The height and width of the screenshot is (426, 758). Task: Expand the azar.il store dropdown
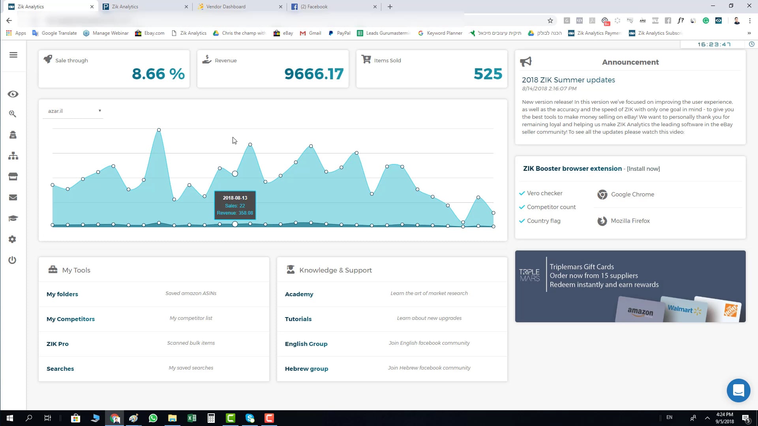click(x=73, y=111)
